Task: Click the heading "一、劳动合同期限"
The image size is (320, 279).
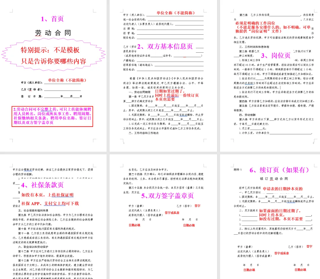Action: 139,92
